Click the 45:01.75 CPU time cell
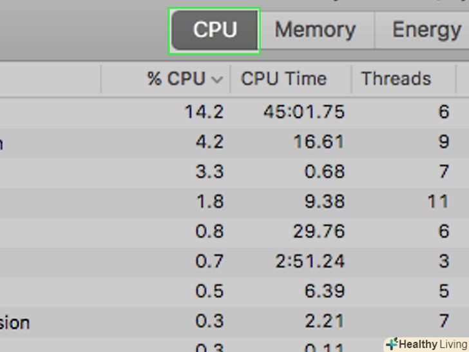Viewport: 469px width, 352px height. coord(304,112)
